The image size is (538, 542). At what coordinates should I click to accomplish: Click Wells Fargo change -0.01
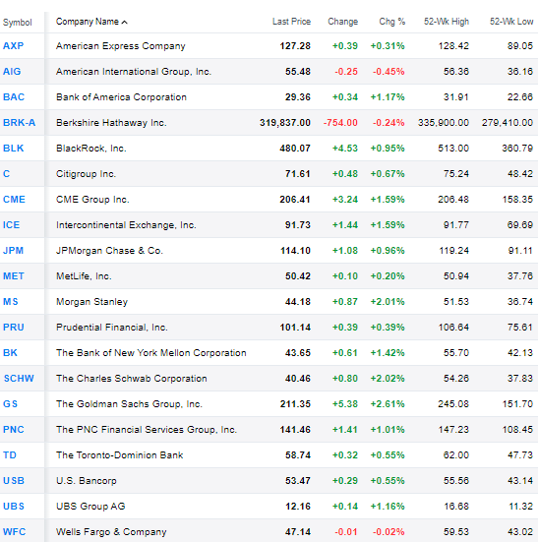346,532
